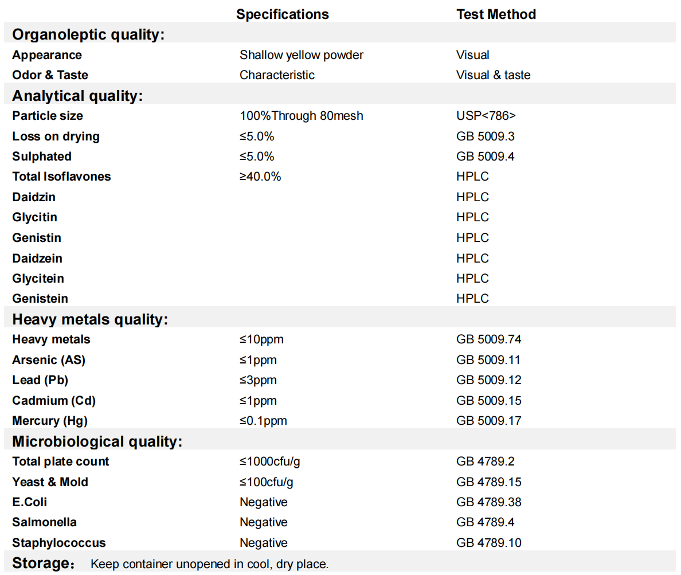681x575 pixels.
Task: Select the USP<786> test method
Action: (486, 116)
